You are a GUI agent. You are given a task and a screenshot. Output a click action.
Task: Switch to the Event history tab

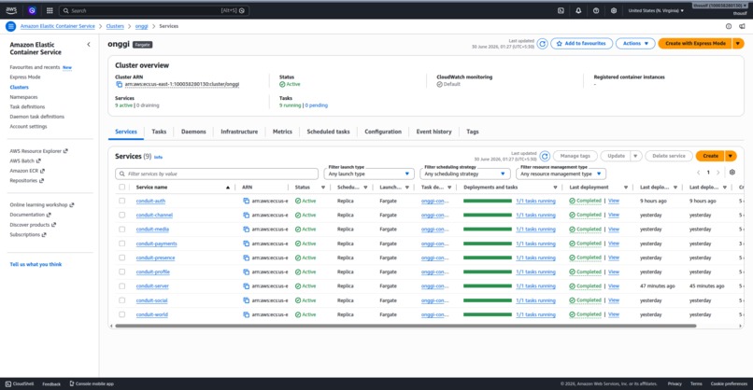click(434, 132)
